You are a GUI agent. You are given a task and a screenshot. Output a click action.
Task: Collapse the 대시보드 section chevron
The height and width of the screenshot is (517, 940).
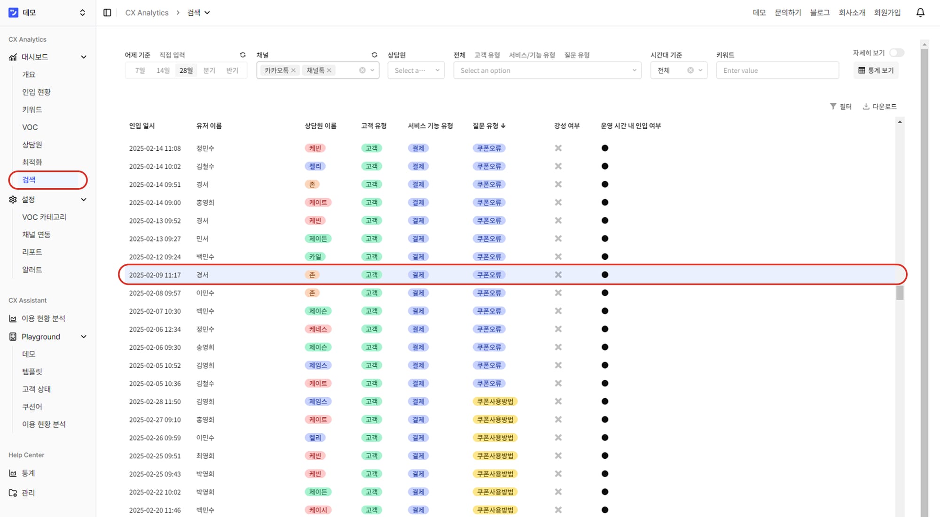pos(84,57)
